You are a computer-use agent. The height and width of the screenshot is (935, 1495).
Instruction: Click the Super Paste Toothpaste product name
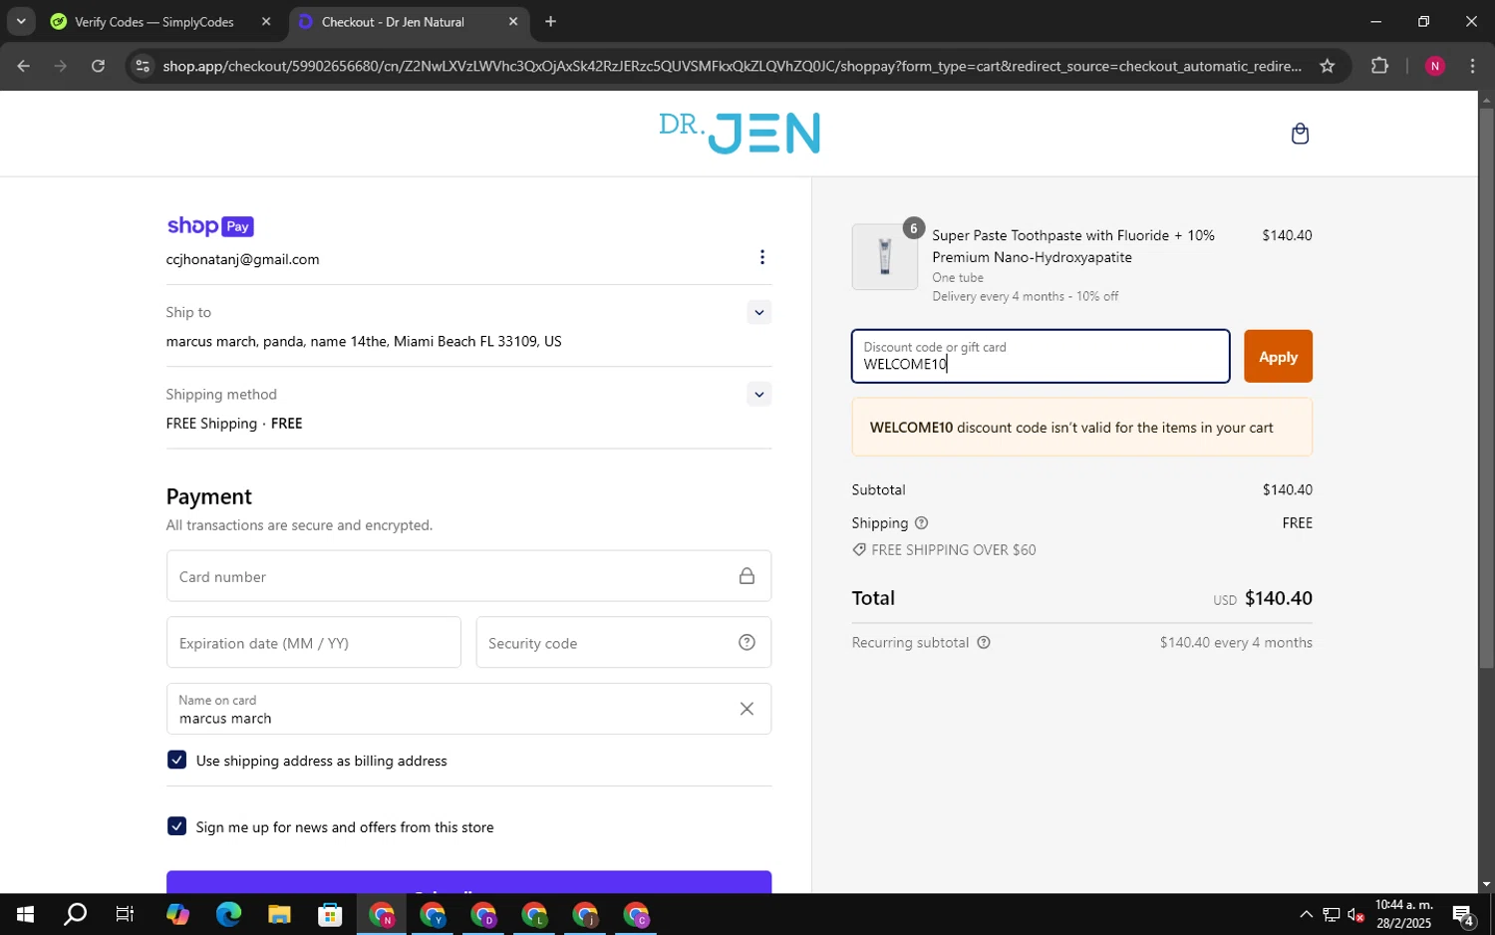pos(1073,246)
